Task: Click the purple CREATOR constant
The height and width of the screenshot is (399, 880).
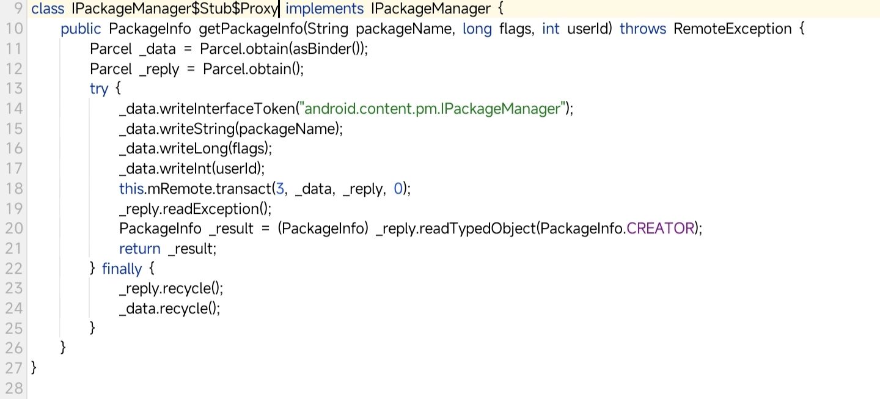Action: coord(661,228)
